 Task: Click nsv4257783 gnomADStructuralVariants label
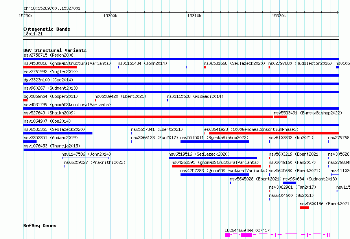click(x=224, y=171)
